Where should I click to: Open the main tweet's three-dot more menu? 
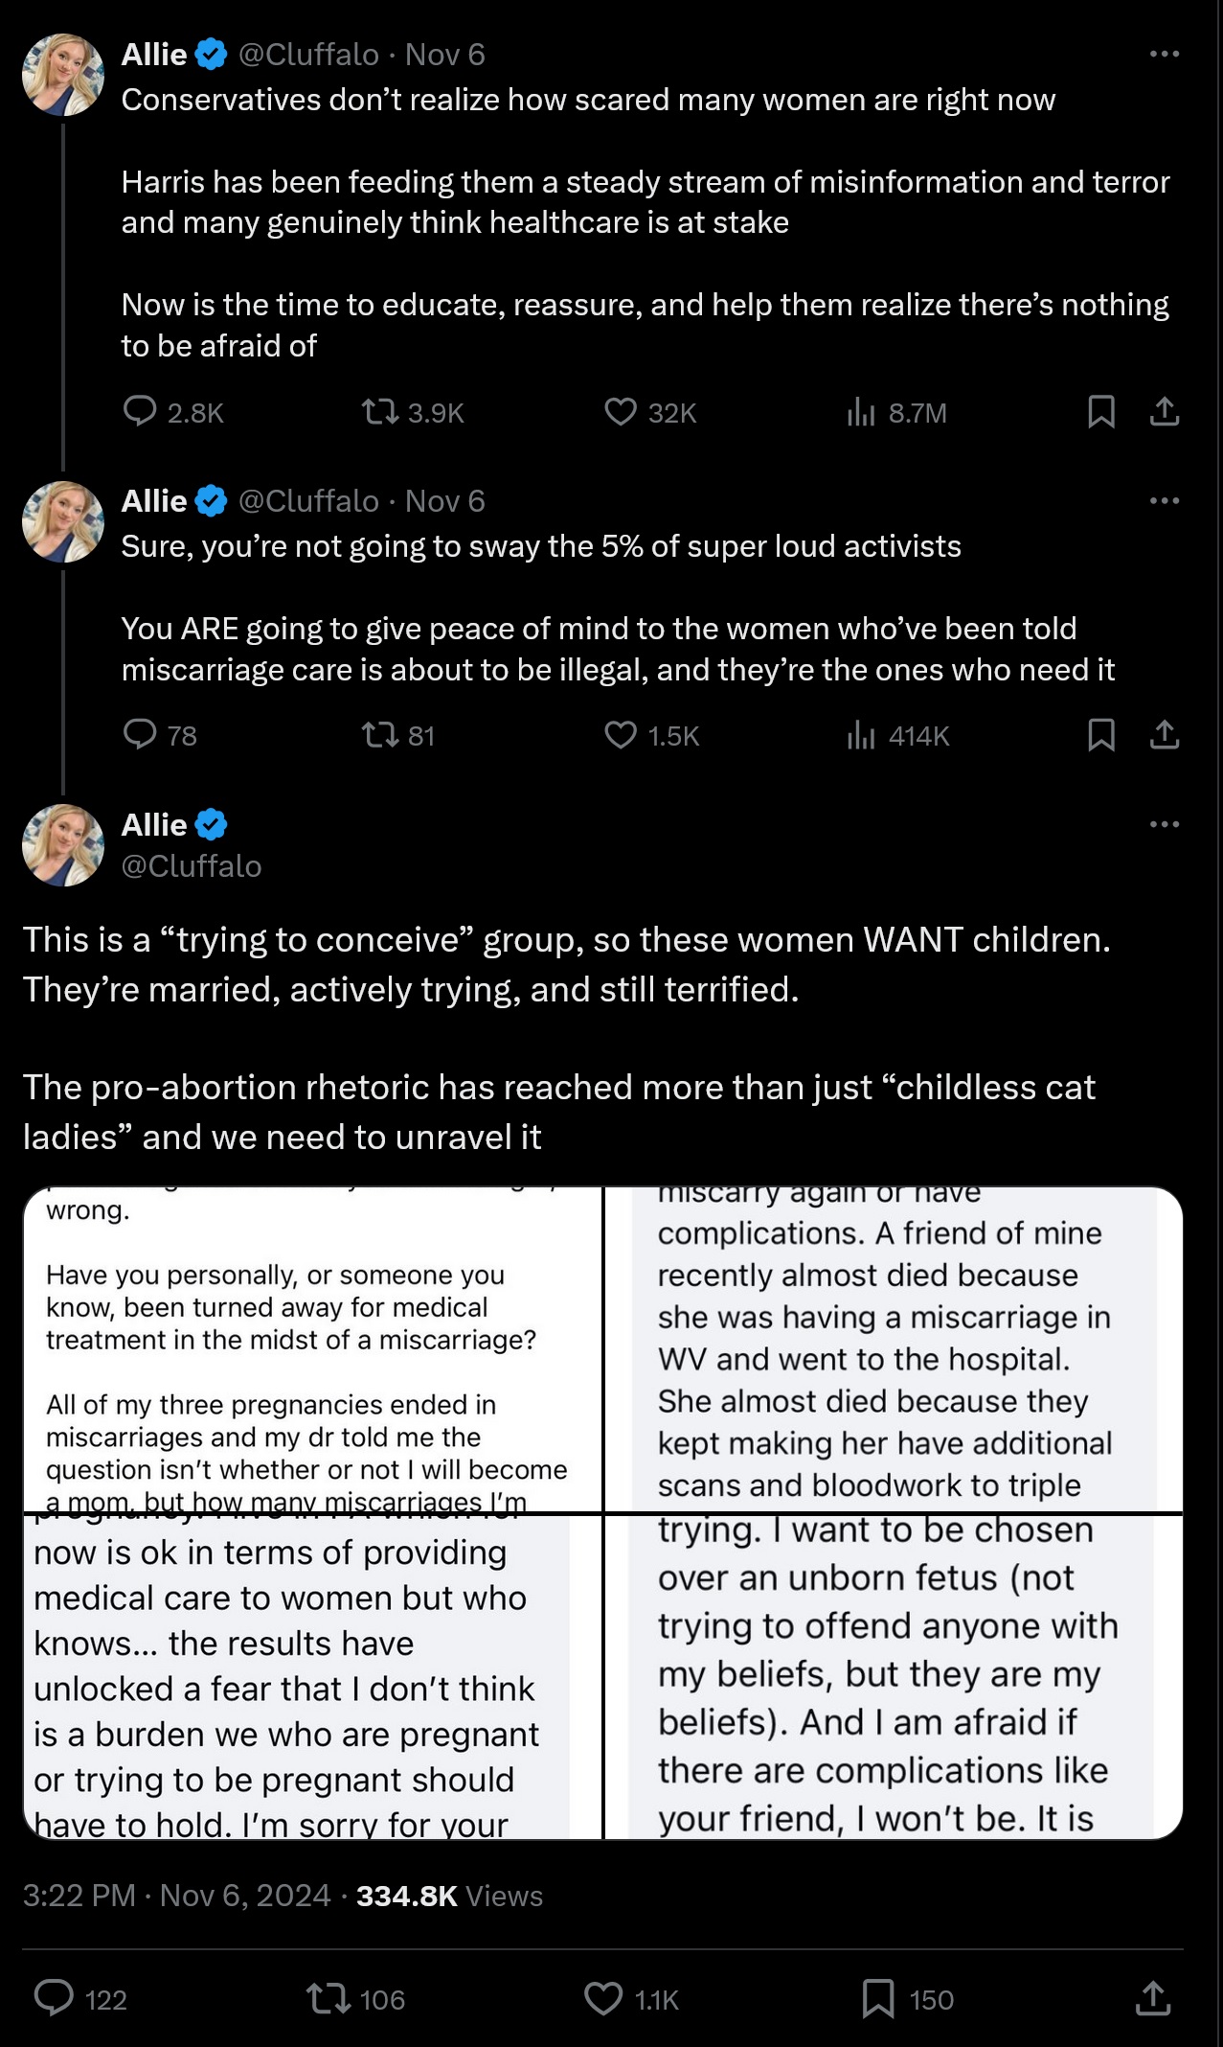(x=1164, y=825)
